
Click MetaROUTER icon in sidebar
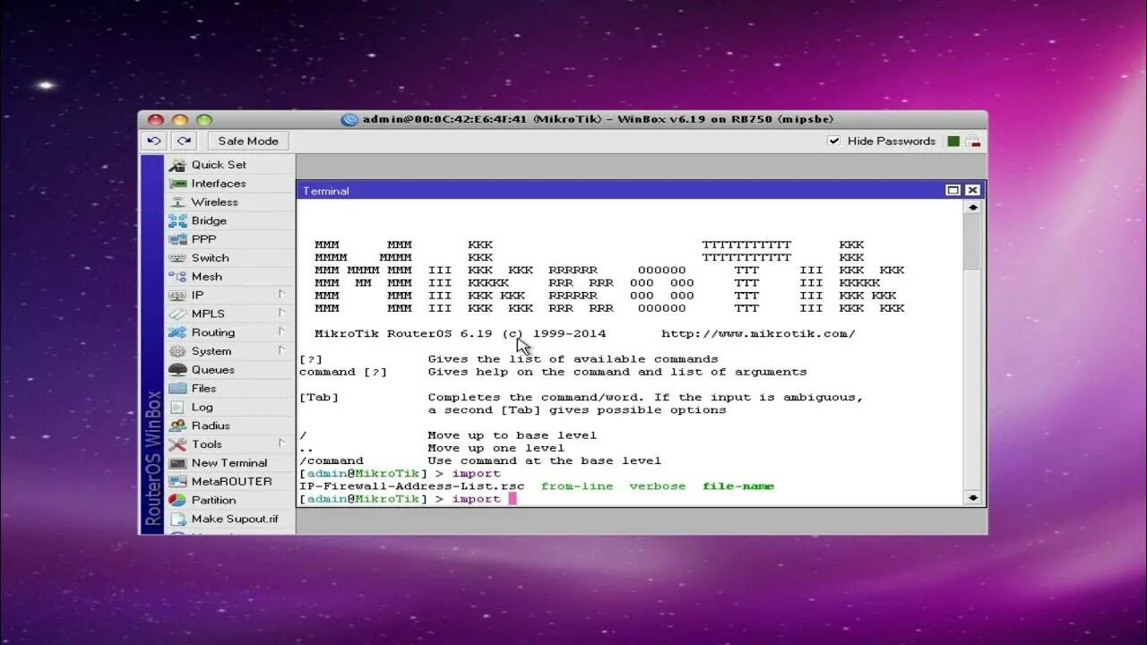click(x=177, y=481)
